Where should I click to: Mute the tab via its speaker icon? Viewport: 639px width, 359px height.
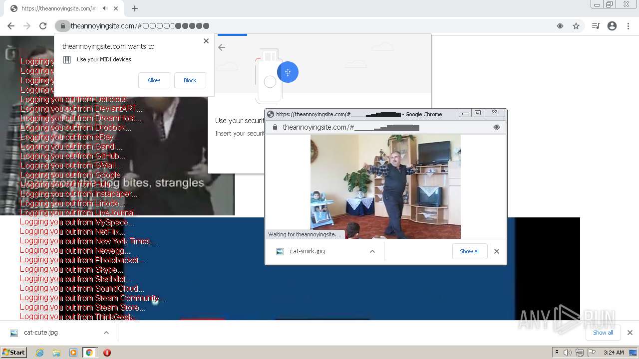pyautogui.click(x=105, y=8)
